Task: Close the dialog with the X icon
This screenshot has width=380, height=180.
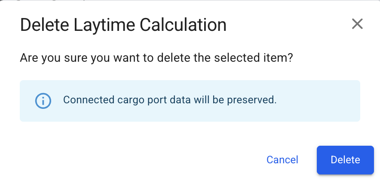Action: point(357,24)
